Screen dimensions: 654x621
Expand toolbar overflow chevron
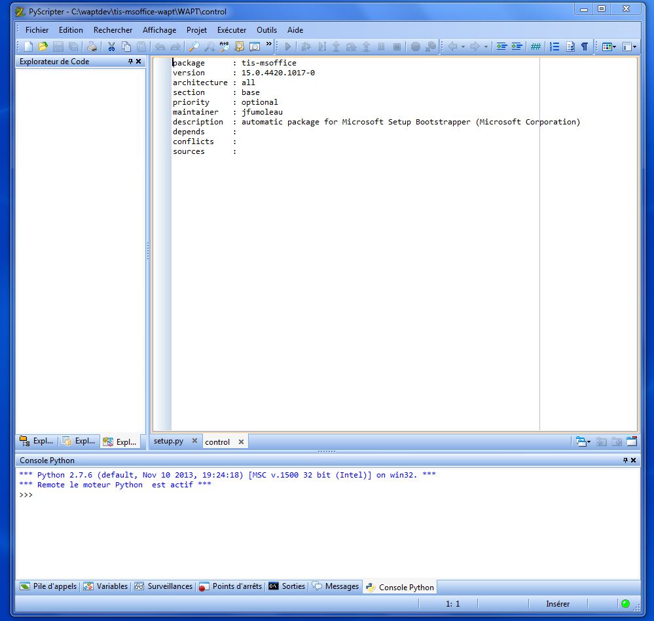(x=268, y=43)
